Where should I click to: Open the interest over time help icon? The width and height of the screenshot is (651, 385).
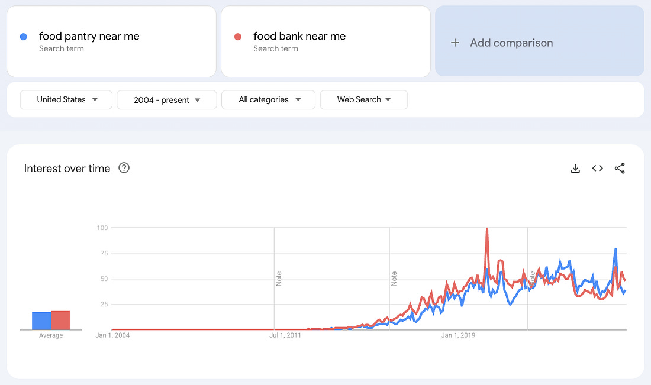click(124, 168)
